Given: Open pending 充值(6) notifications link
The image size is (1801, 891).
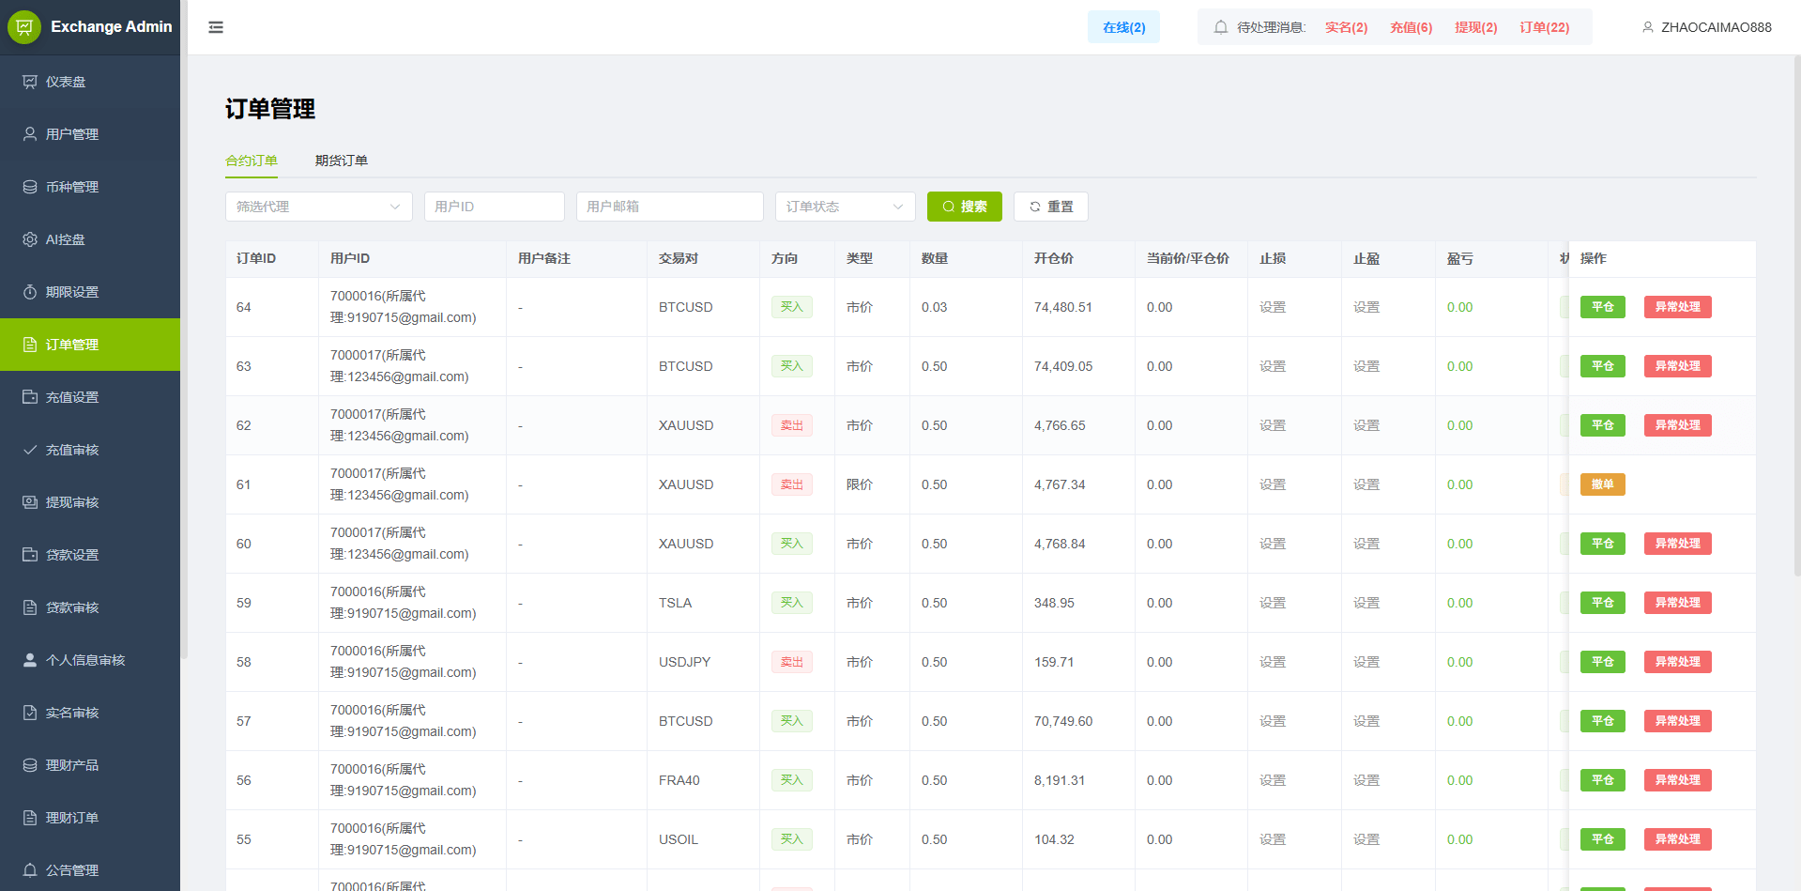Looking at the screenshot, I should point(1411,27).
